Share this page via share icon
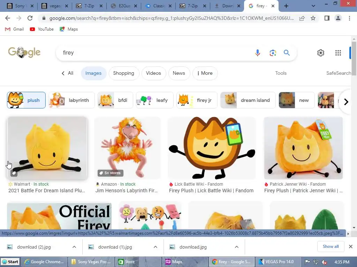 click(x=302, y=18)
